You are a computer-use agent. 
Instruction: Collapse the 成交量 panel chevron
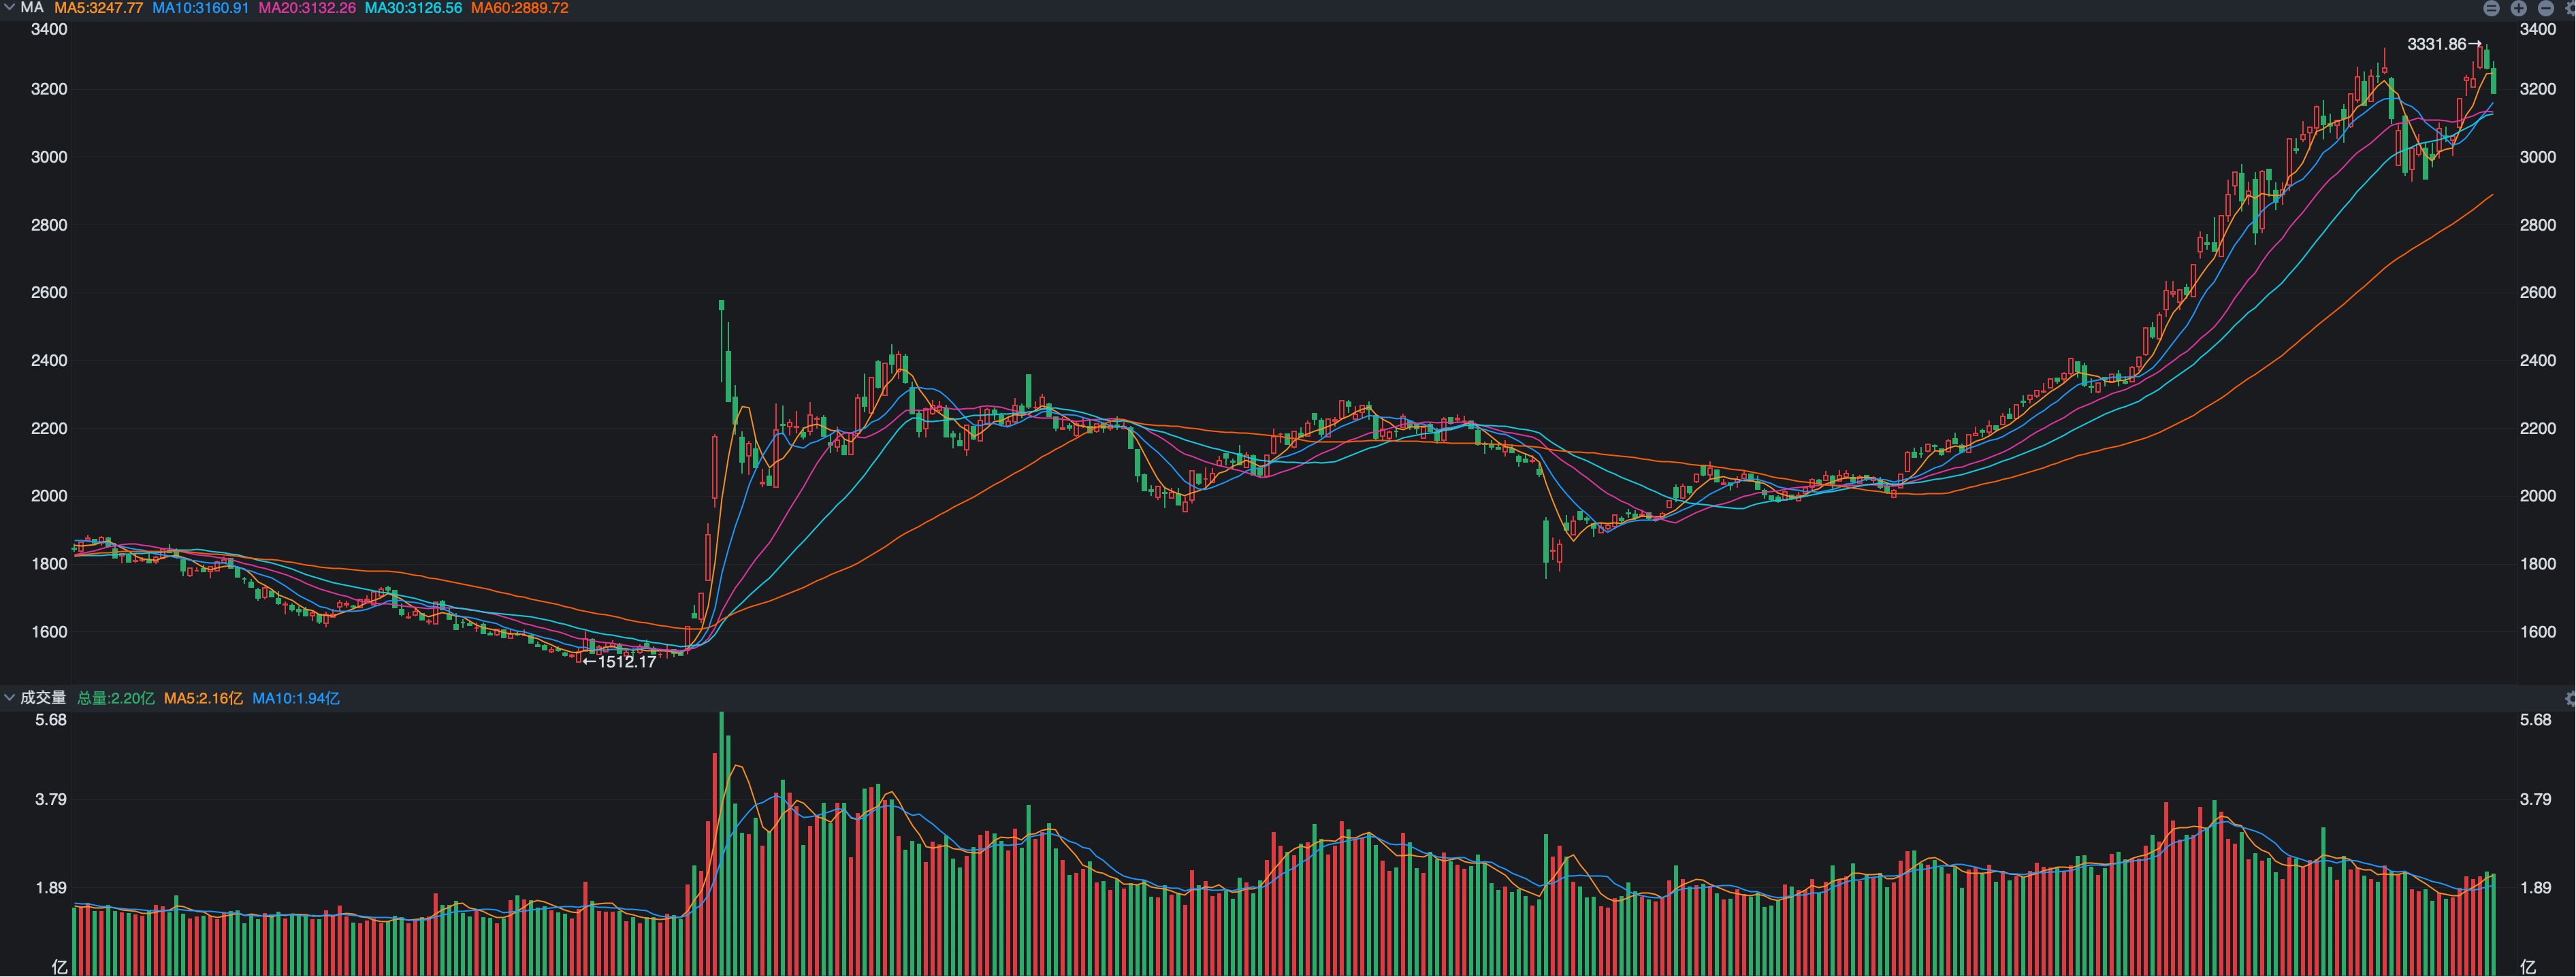pyautogui.click(x=9, y=697)
